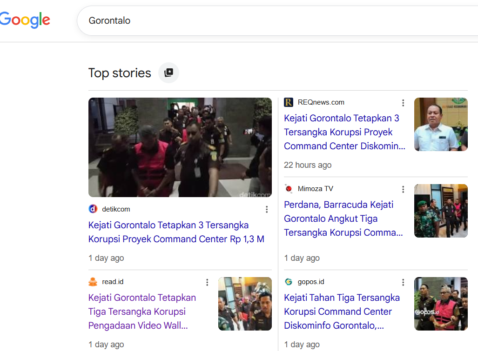The image size is (478, 351).
Task: Click the REQnews.com source name
Action: [321, 102]
